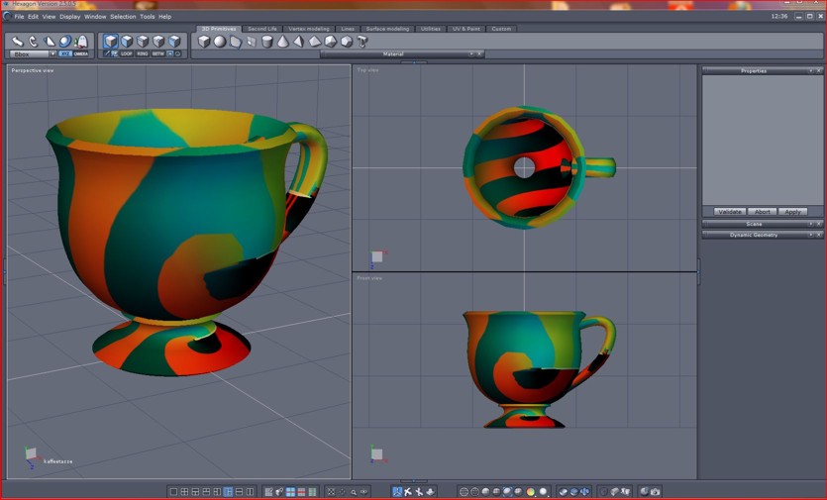Expand the Scene panel

tap(754, 224)
